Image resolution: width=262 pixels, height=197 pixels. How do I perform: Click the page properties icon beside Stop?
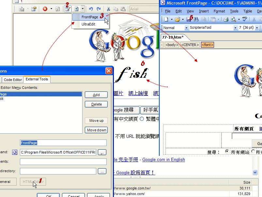tap(34, 9)
